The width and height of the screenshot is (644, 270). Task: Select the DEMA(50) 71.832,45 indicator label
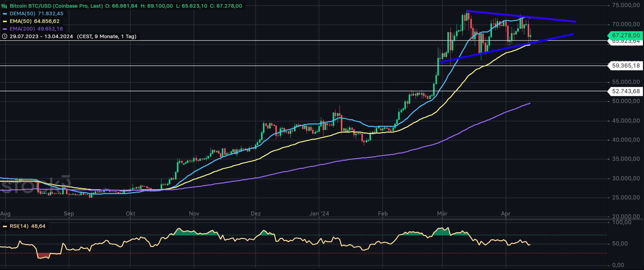[37, 14]
